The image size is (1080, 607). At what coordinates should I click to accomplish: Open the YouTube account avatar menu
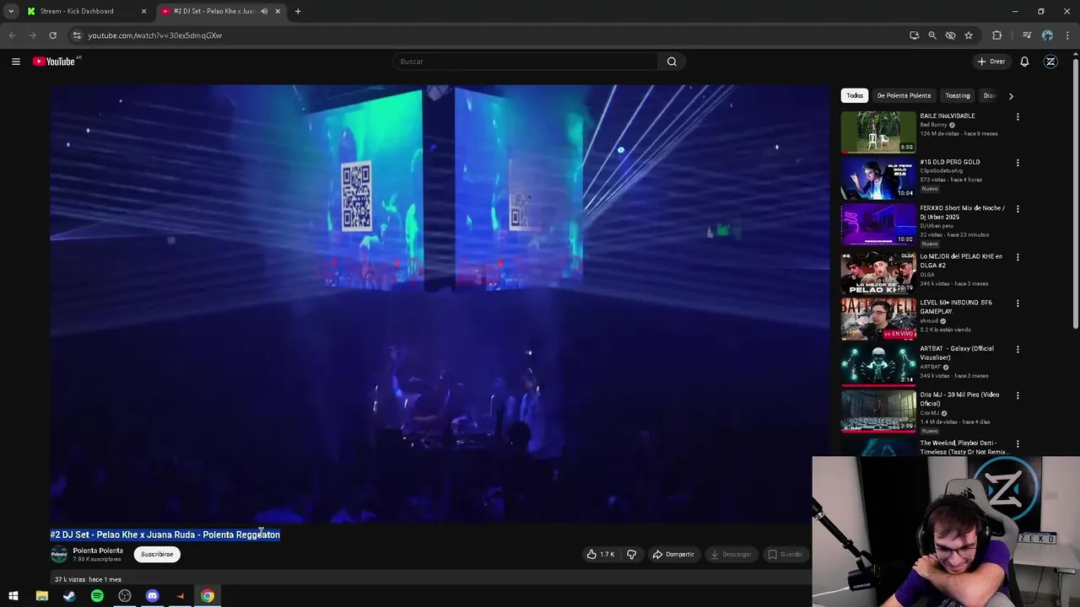(x=1050, y=62)
